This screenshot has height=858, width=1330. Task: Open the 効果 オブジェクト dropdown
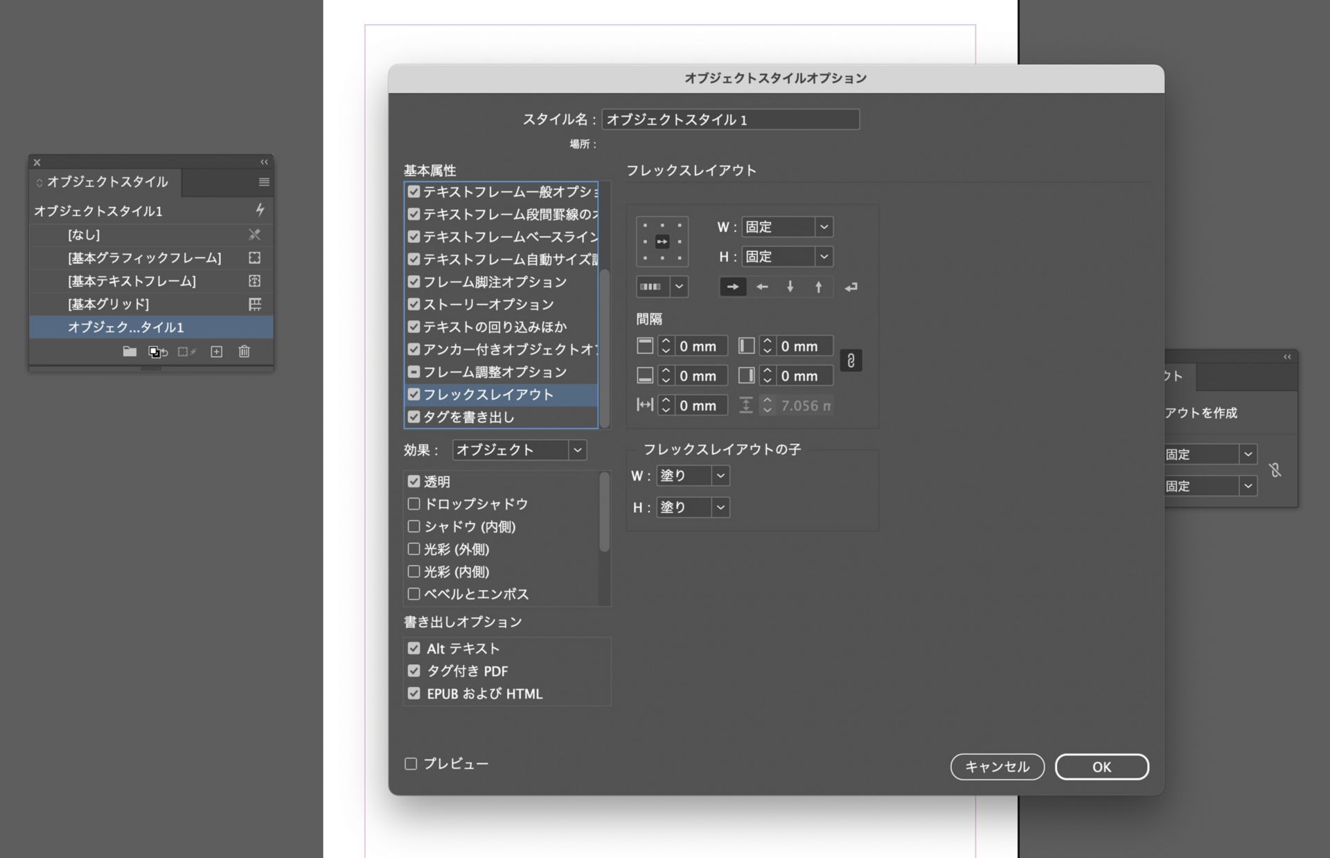[519, 450]
